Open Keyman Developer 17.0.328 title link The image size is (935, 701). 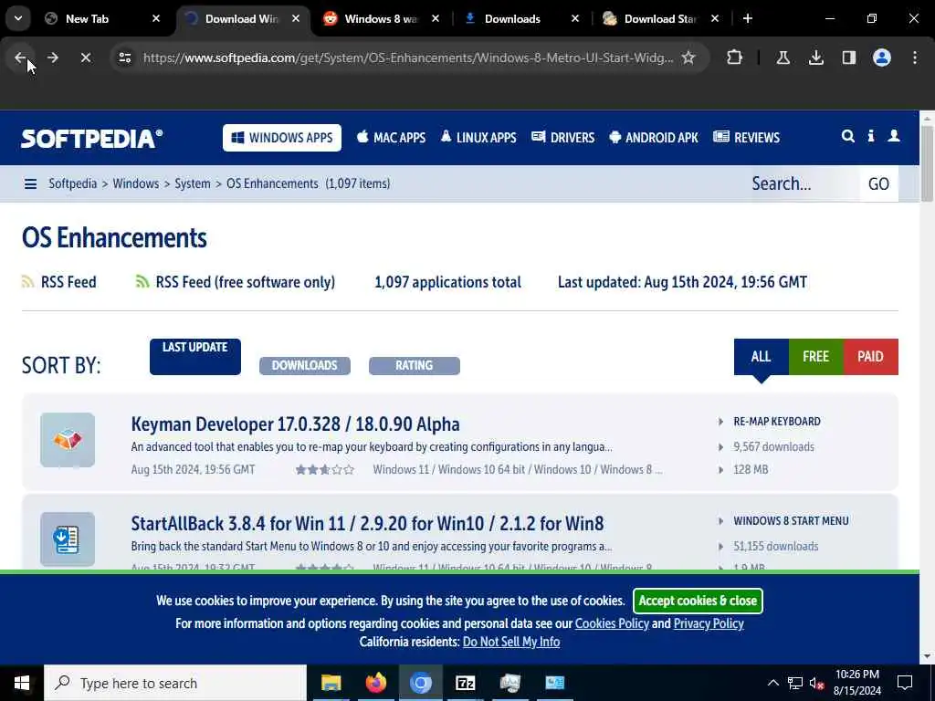(x=295, y=424)
